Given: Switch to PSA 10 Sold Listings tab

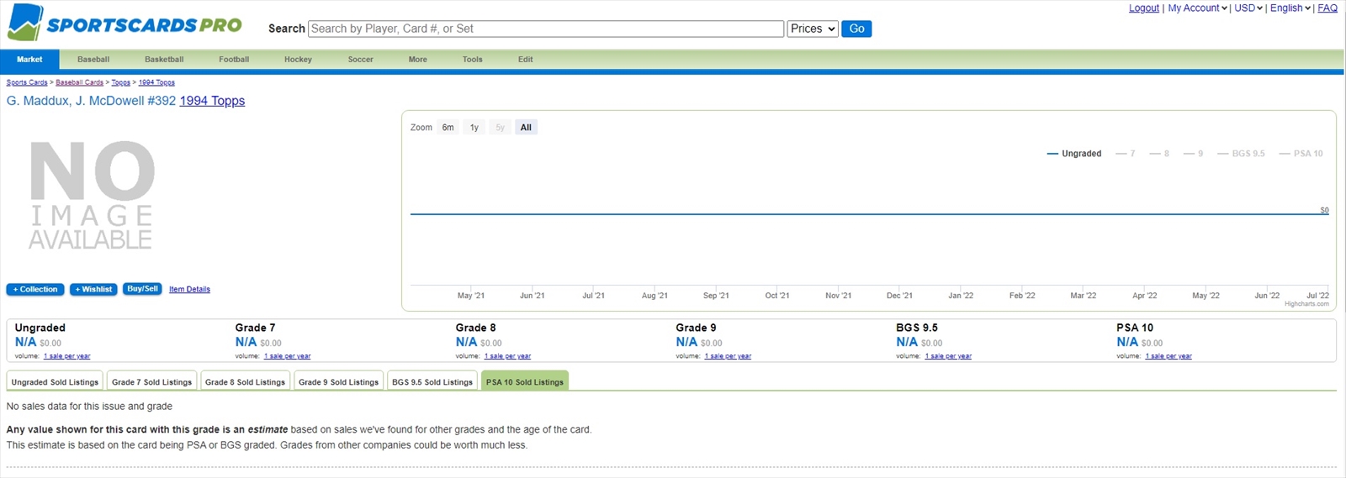Looking at the screenshot, I should coord(525,381).
